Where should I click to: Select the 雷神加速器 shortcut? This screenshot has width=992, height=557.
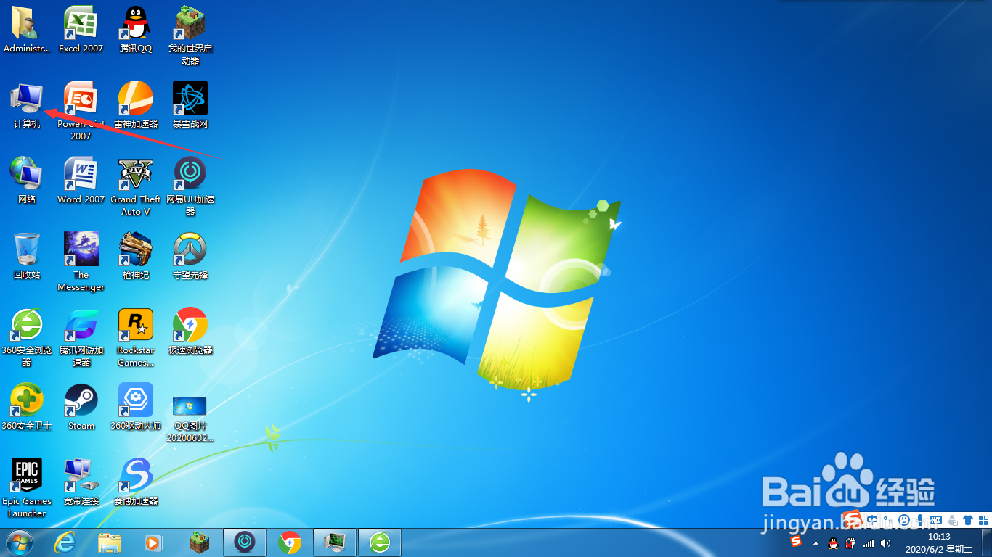click(x=136, y=105)
